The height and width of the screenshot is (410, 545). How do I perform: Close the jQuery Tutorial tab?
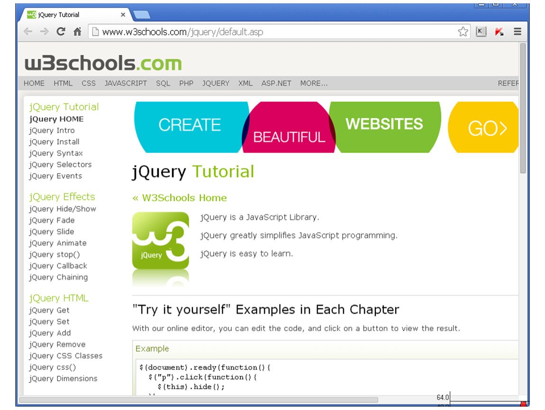(x=123, y=15)
